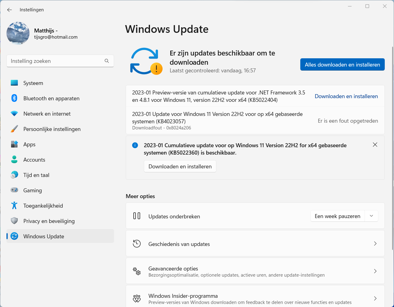
Task: Click Downloaden en installeren link for KB5022404
Action: pyautogui.click(x=346, y=96)
